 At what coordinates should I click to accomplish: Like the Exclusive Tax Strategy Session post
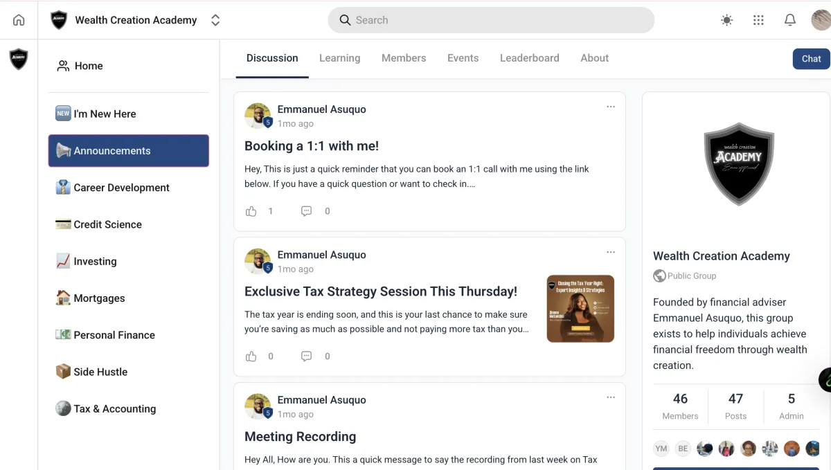pyautogui.click(x=251, y=356)
